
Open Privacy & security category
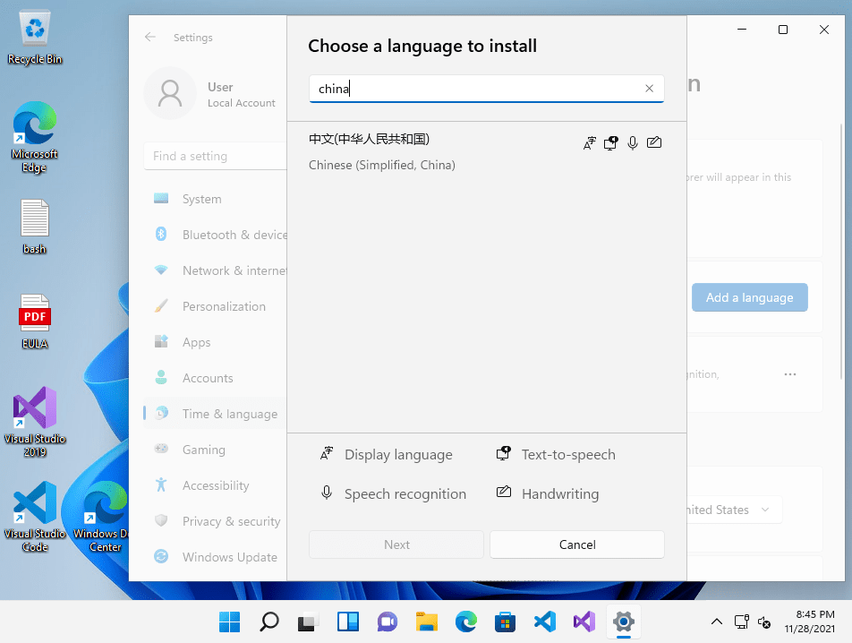[x=215, y=521]
